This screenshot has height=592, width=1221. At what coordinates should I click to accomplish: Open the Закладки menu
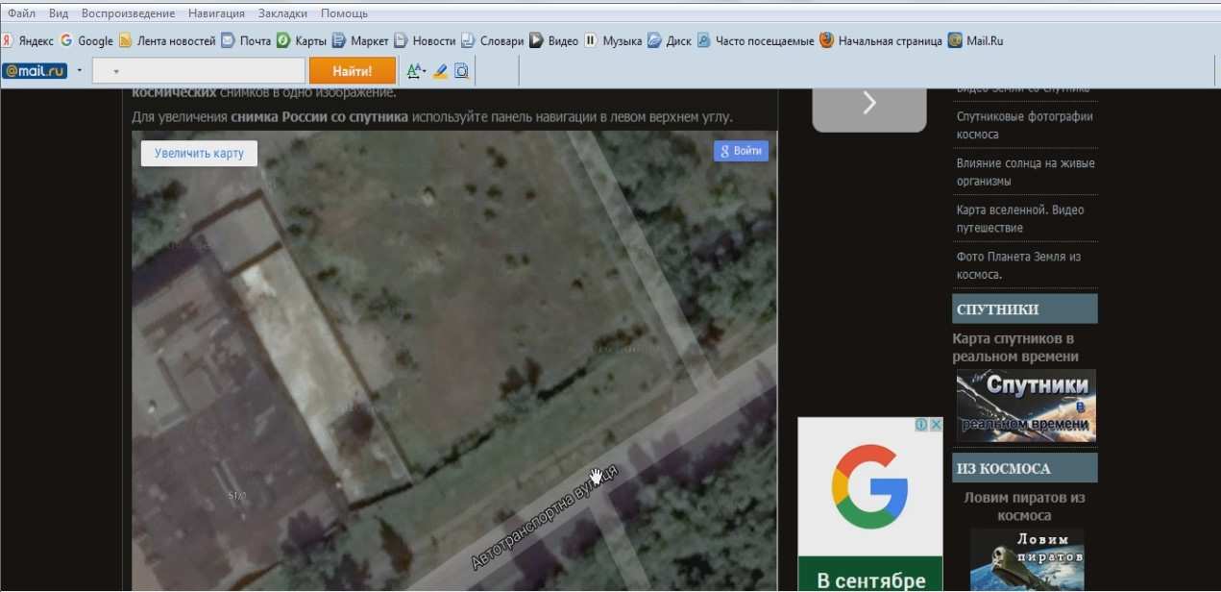click(x=283, y=13)
